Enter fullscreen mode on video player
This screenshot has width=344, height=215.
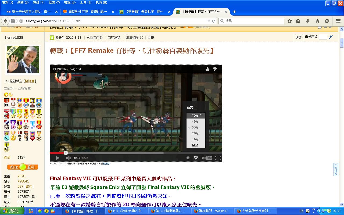click(218, 158)
